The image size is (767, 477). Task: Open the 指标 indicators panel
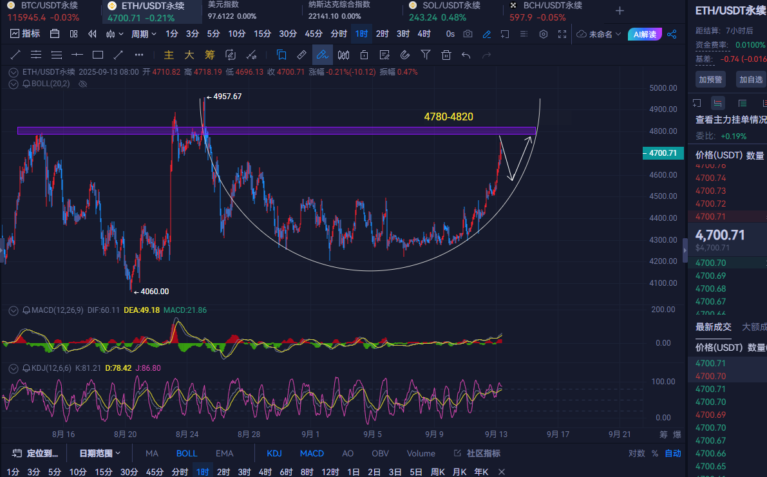[x=25, y=33]
